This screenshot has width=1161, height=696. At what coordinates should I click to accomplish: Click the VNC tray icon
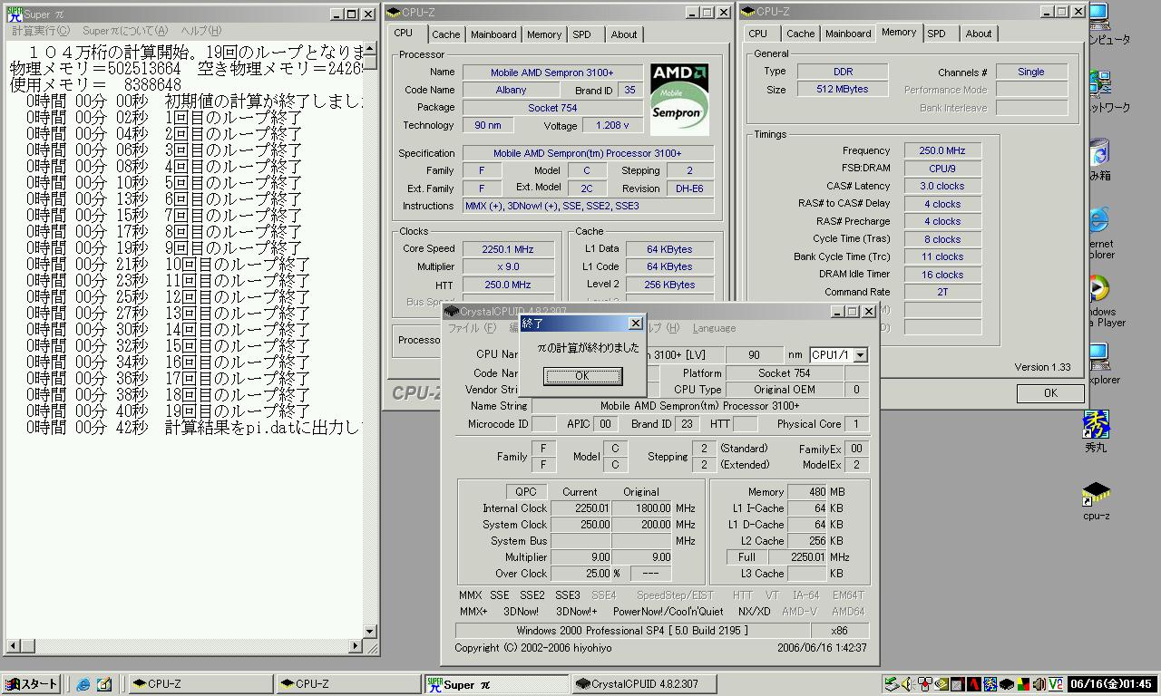(x=1056, y=684)
